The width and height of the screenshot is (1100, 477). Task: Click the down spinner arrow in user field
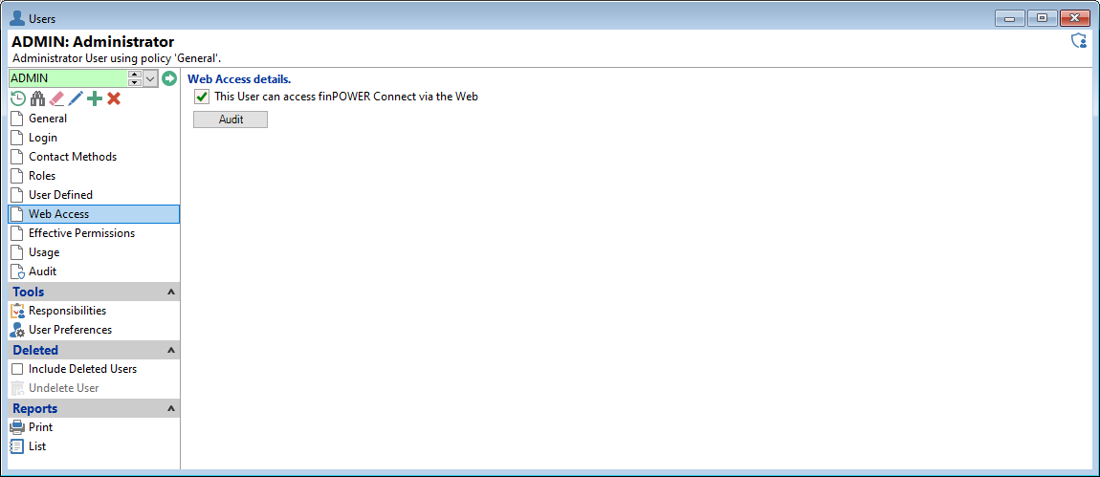click(136, 83)
